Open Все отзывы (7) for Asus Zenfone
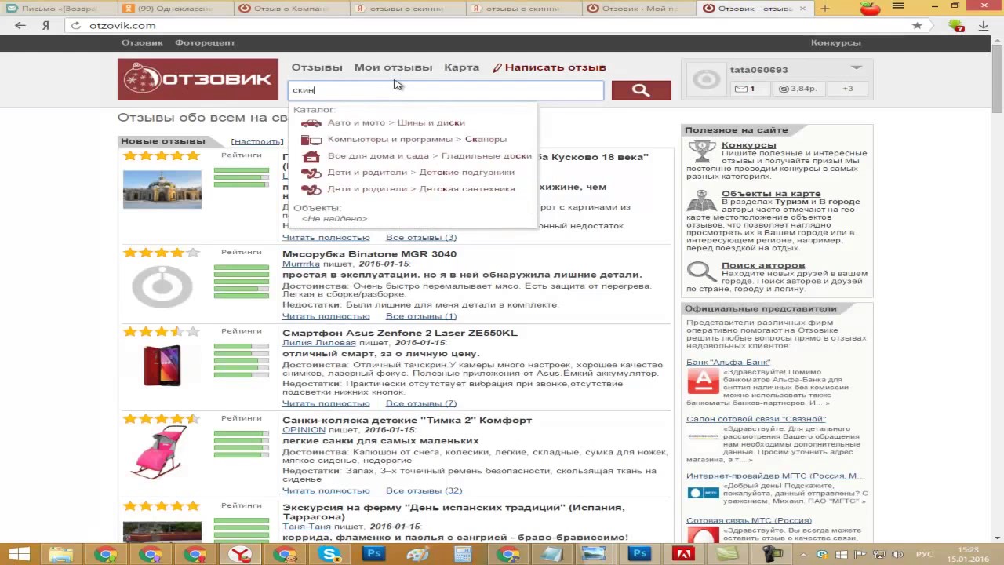This screenshot has height=565, width=1004. click(x=421, y=403)
